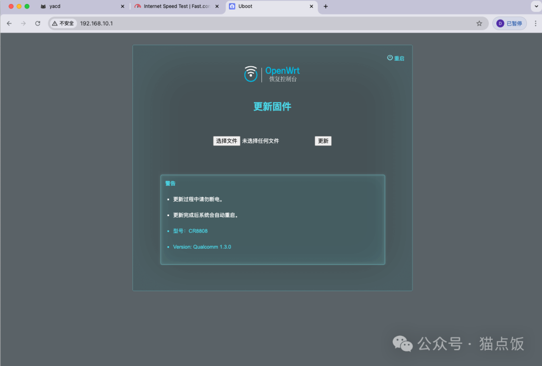Close the Uboot tab
The image size is (542, 366).
[312, 6]
